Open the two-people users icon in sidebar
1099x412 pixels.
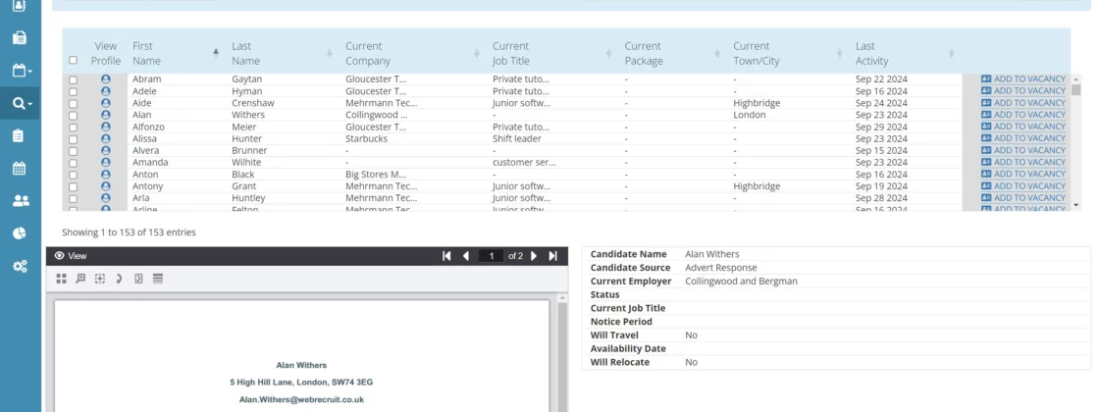[x=20, y=201]
